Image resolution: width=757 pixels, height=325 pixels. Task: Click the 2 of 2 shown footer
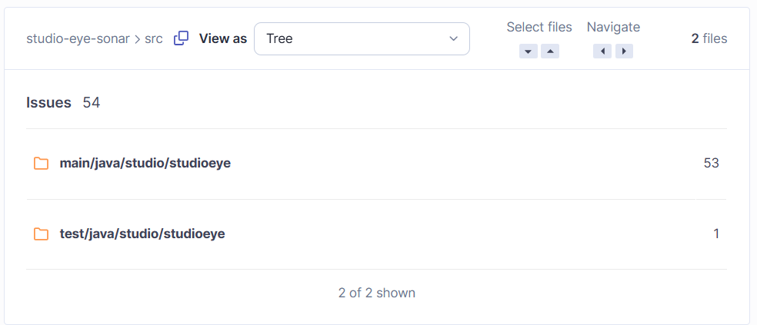tap(376, 293)
